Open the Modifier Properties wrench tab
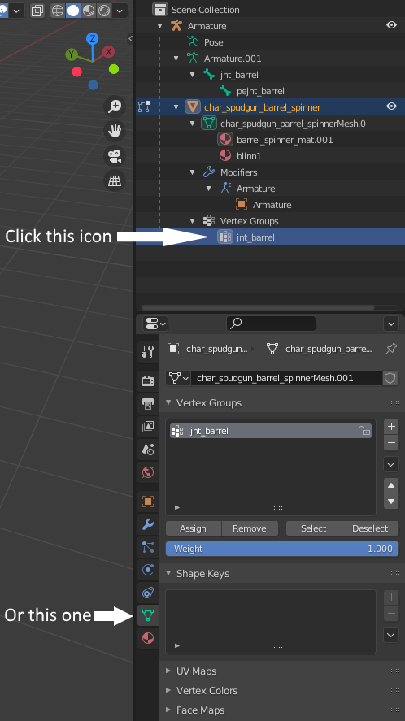405x721 pixels. tap(148, 524)
